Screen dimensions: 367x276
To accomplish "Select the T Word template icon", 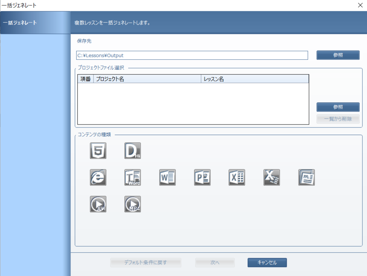I will point(133,178).
